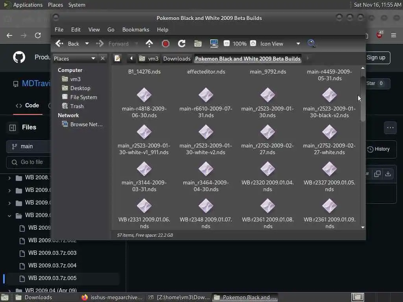Open the System menu in top panel
The image size is (403, 302).
point(77,5)
